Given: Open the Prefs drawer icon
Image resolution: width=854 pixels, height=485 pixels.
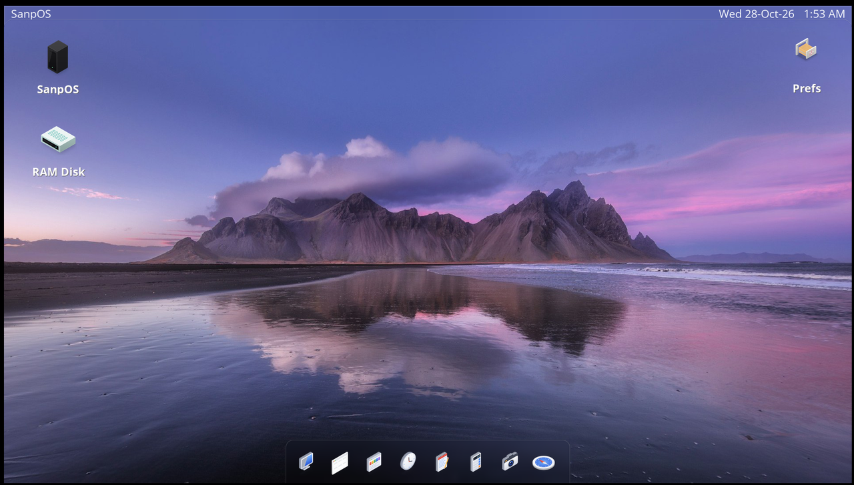Looking at the screenshot, I should pos(806,49).
